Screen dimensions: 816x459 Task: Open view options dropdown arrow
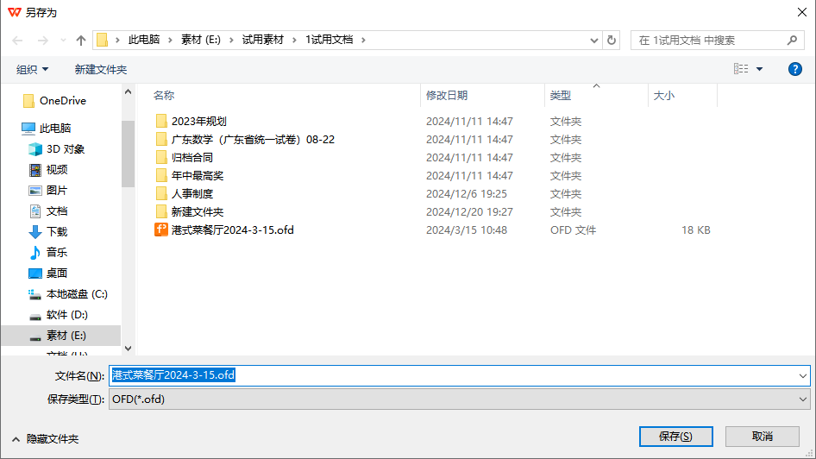(x=759, y=69)
